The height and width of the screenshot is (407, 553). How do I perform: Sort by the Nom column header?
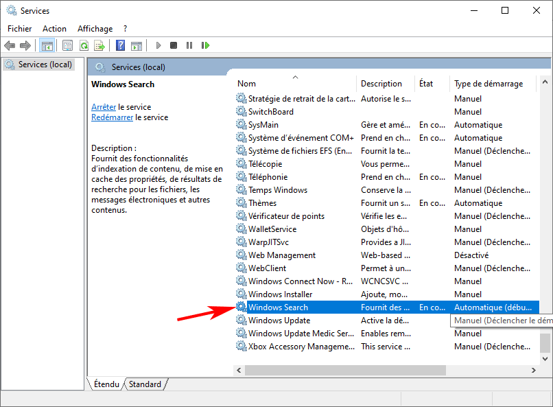tap(296, 84)
